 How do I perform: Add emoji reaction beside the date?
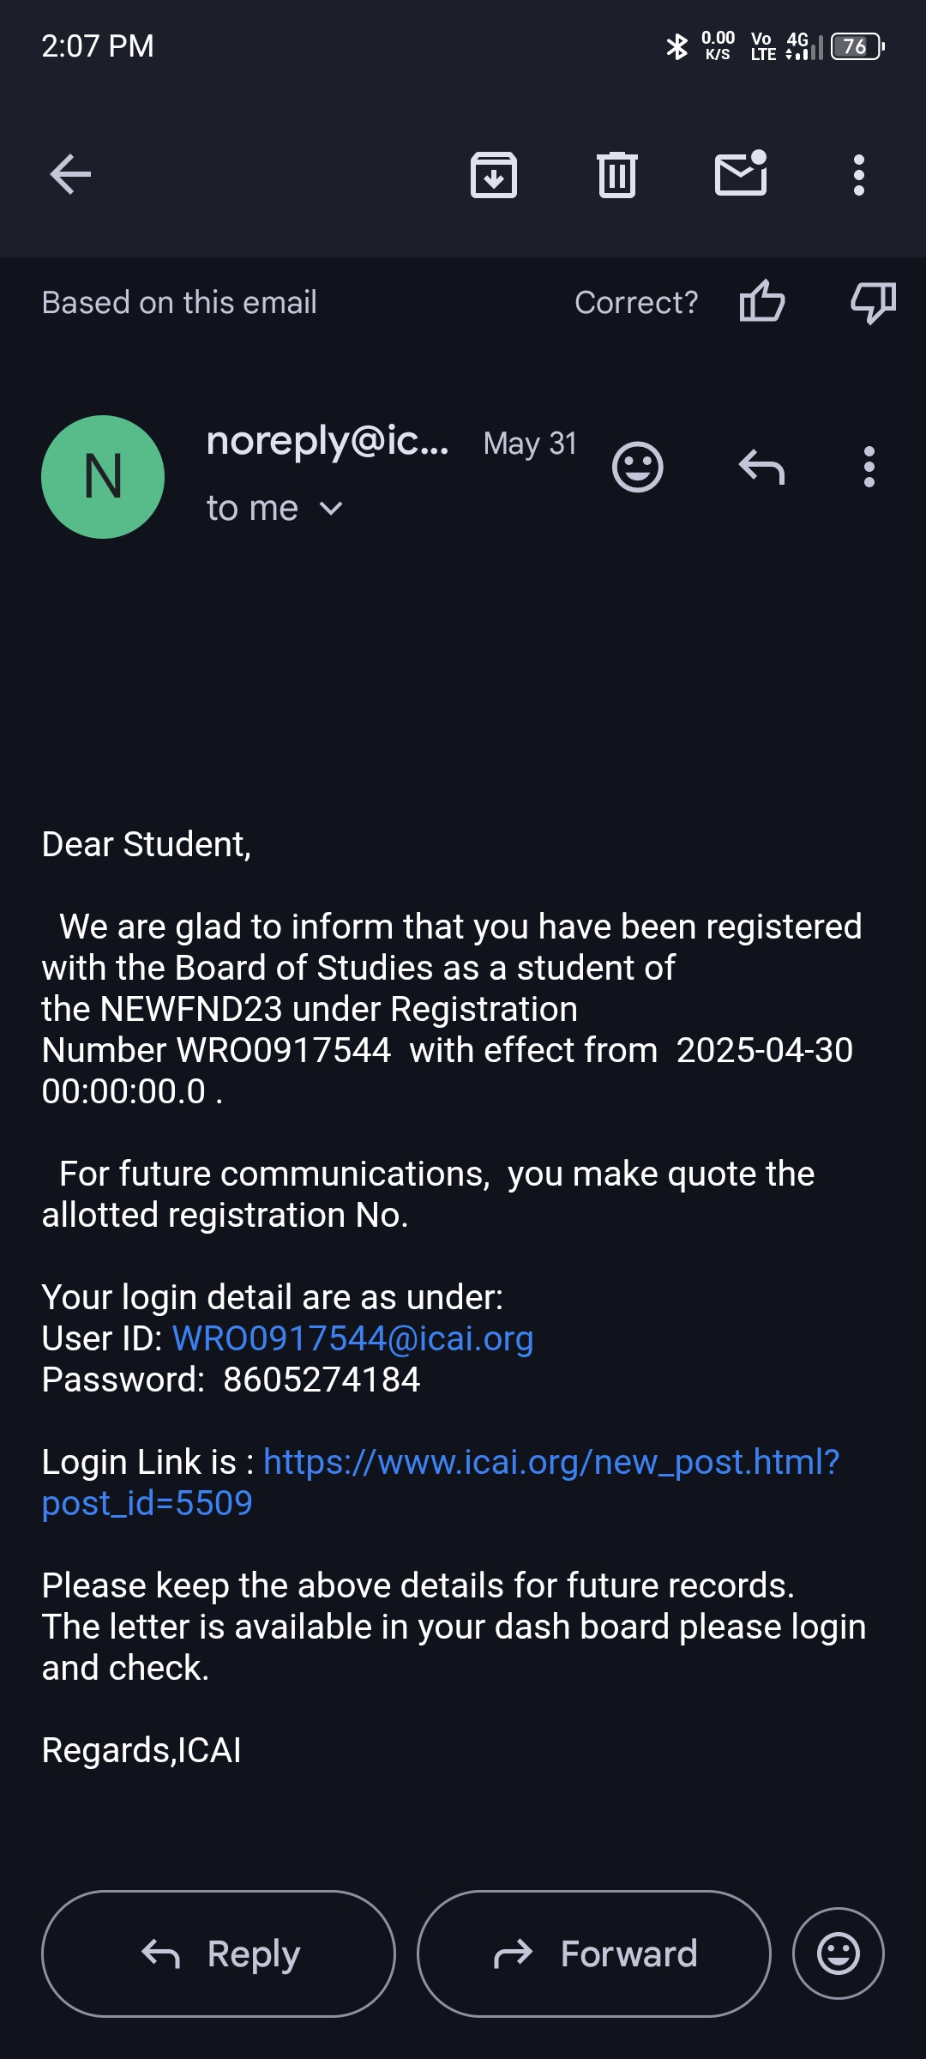click(637, 468)
